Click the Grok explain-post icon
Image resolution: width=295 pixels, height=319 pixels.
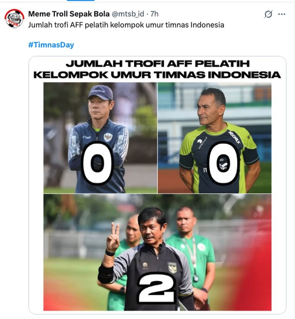tap(268, 14)
